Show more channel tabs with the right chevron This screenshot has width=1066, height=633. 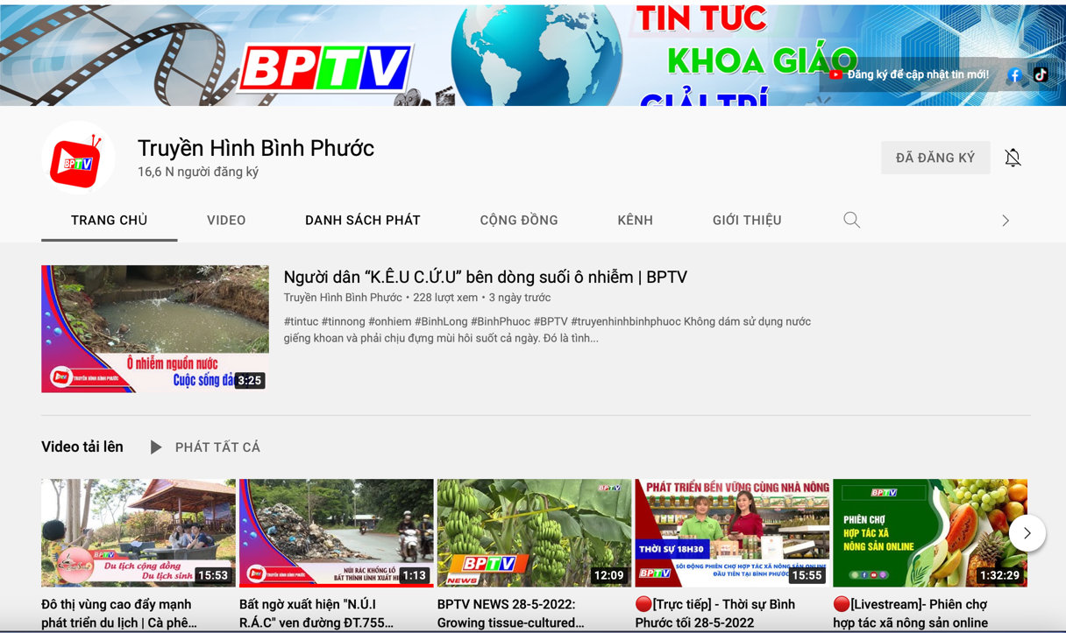click(1006, 221)
